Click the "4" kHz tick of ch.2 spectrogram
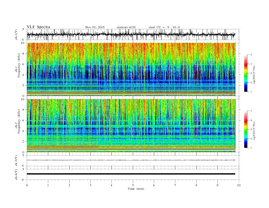Viewport: 269px width, 208px height. coord(24,131)
